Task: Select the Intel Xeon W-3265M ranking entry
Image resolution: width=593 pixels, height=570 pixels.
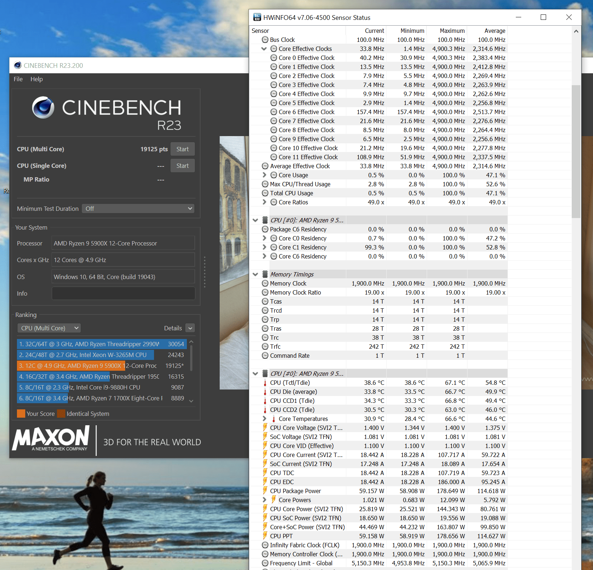Action: tap(102, 355)
